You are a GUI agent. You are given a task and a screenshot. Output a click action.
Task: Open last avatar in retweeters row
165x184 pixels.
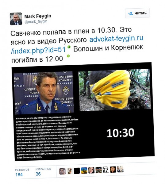point(120,169)
